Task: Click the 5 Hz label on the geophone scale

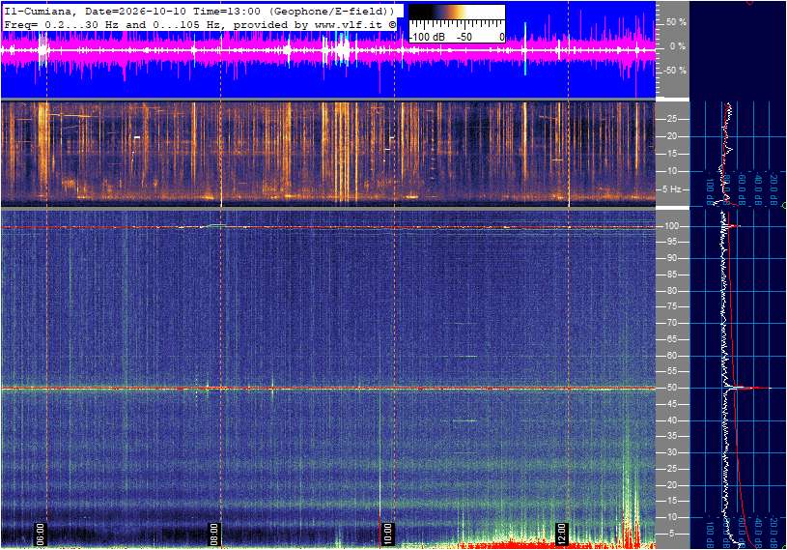Action: click(x=671, y=189)
